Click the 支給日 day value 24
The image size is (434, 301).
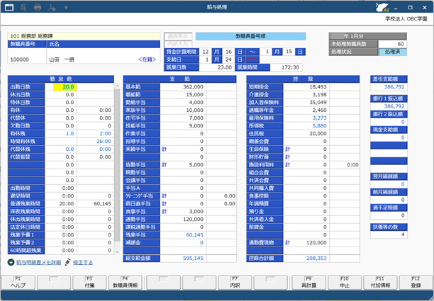click(x=228, y=59)
